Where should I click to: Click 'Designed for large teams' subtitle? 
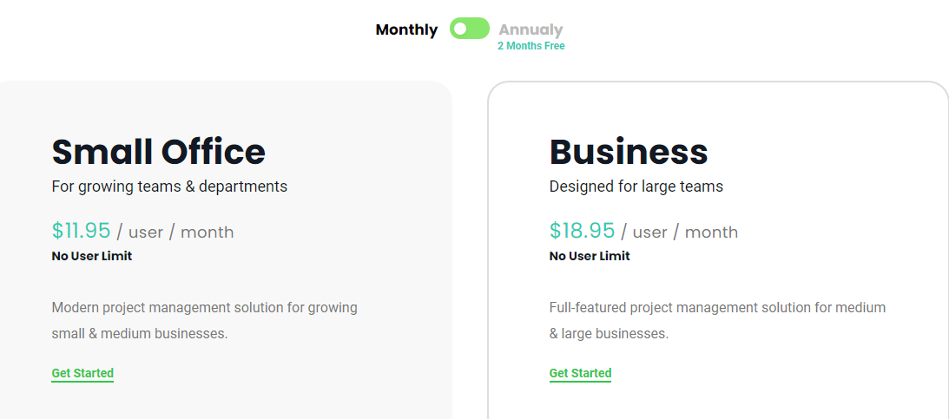pos(636,187)
